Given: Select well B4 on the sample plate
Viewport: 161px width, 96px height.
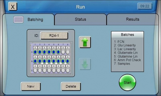Looking at the screenshot, I should [49, 61].
